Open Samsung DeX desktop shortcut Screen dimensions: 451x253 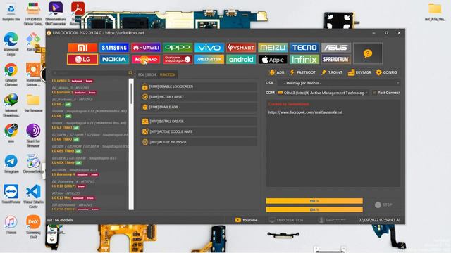[x=33, y=226]
